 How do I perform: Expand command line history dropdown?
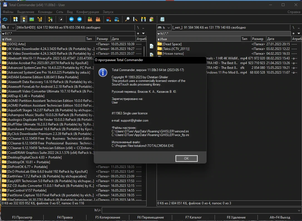[299, 210]
